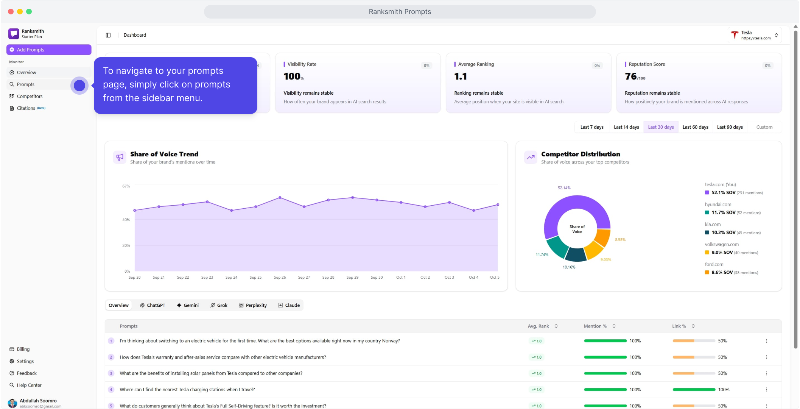Viewport: 800px width, 409px height.
Task: Click the Ranksmith logo icon
Action: tap(14, 34)
